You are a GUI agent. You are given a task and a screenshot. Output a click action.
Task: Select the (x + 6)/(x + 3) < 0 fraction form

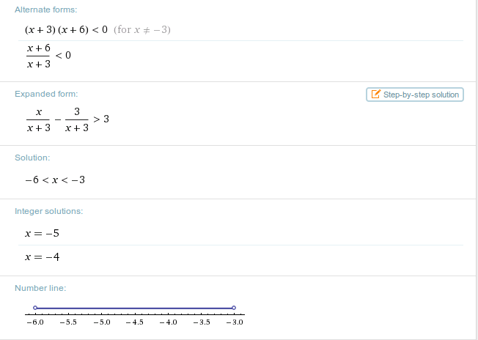[47, 55]
